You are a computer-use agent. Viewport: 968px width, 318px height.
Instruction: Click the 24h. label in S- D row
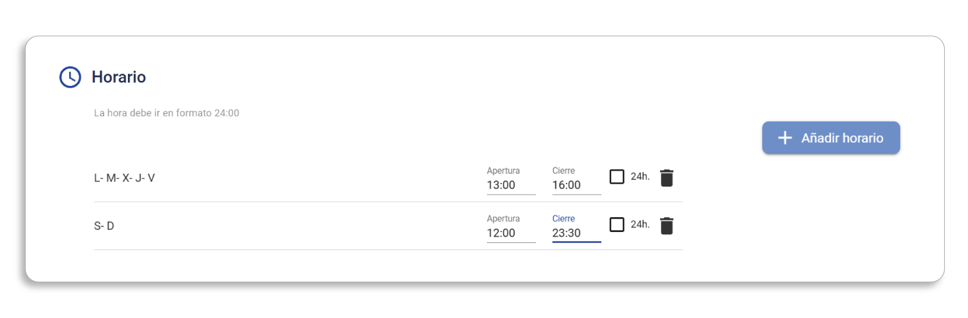640,224
